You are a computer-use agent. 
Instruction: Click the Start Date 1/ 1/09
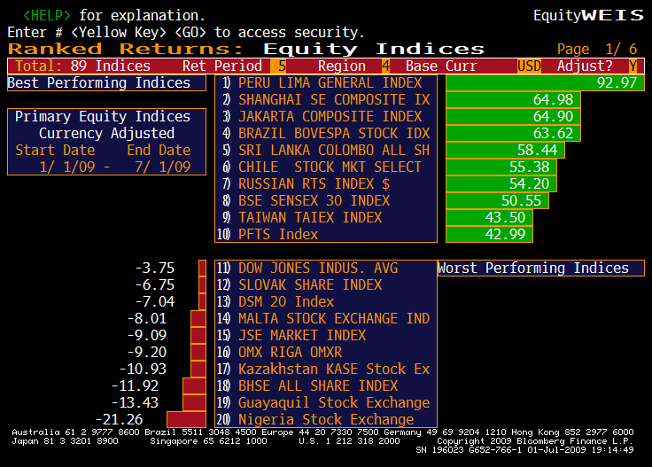[x=67, y=167]
